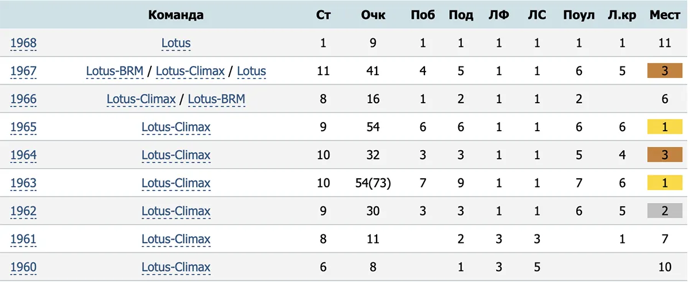Viewport: 690px width, 282px height.
Task: Open the 1963 season link
Action: pos(23,183)
